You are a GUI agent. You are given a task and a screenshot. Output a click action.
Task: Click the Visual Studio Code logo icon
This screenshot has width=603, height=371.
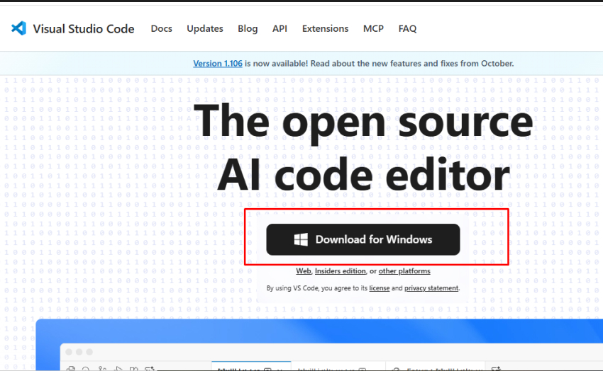tap(18, 28)
